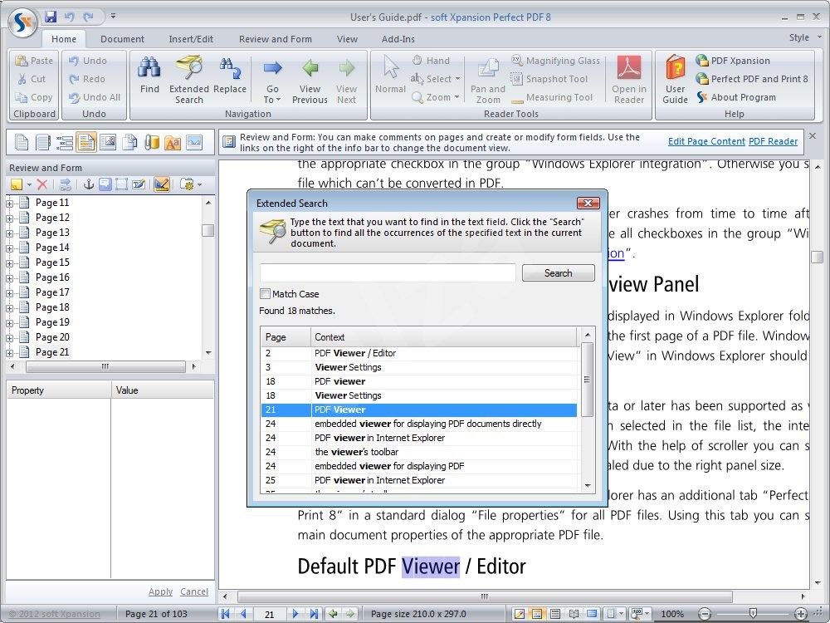830x623 pixels.
Task: Select the highlighted Review and Form panel icon
Action: (x=85, y=143)
